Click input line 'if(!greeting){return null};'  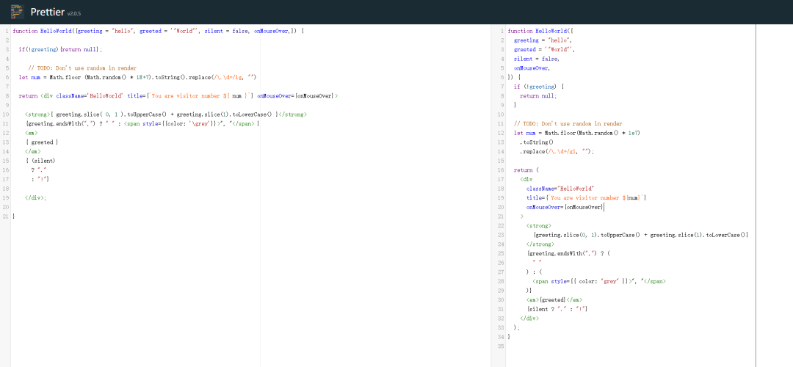[60, 49]
